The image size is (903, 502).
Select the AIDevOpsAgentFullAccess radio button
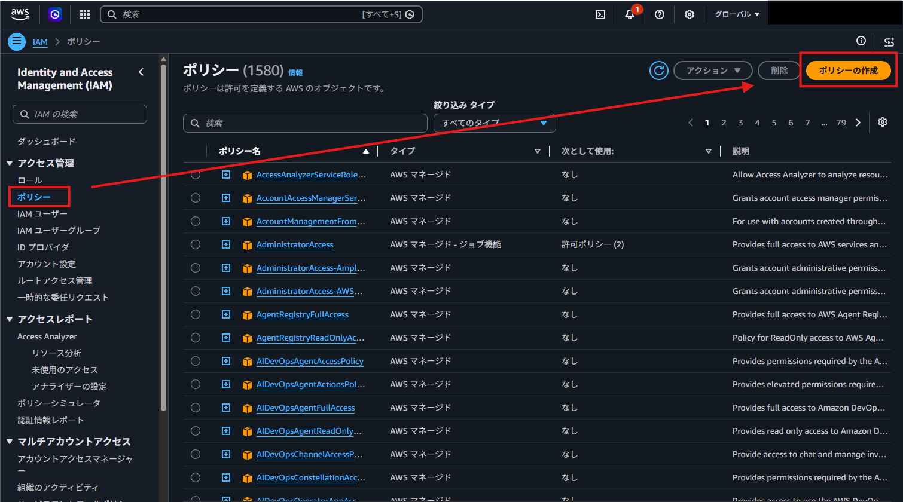tap(196, 408)
